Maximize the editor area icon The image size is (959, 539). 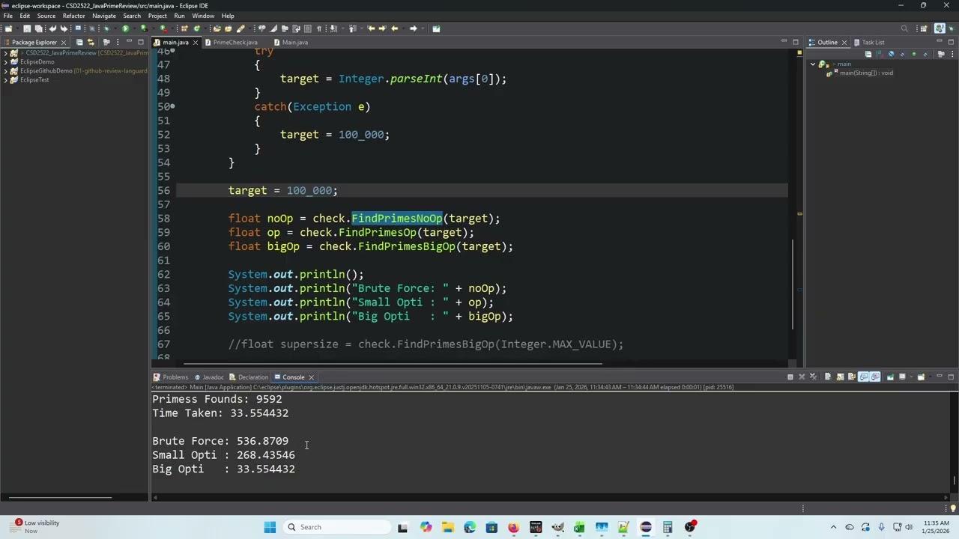point(796,42)
